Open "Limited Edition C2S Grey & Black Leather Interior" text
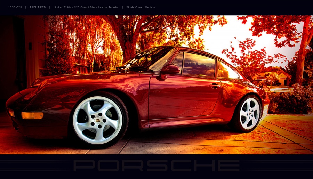This screenshot has height=179, width=313. point(86,7)
